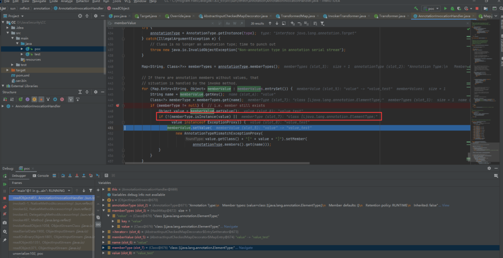
Task: Open the Evaluate Expression calculator icon
Action: pyautogui.click(x=106, y=176)
